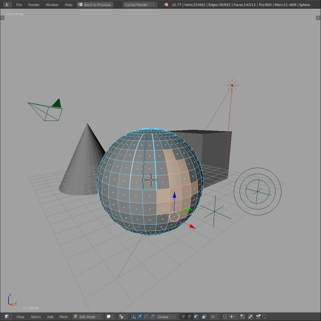
Task: Click the Info editor icon at top left
Action: (6, 4)
